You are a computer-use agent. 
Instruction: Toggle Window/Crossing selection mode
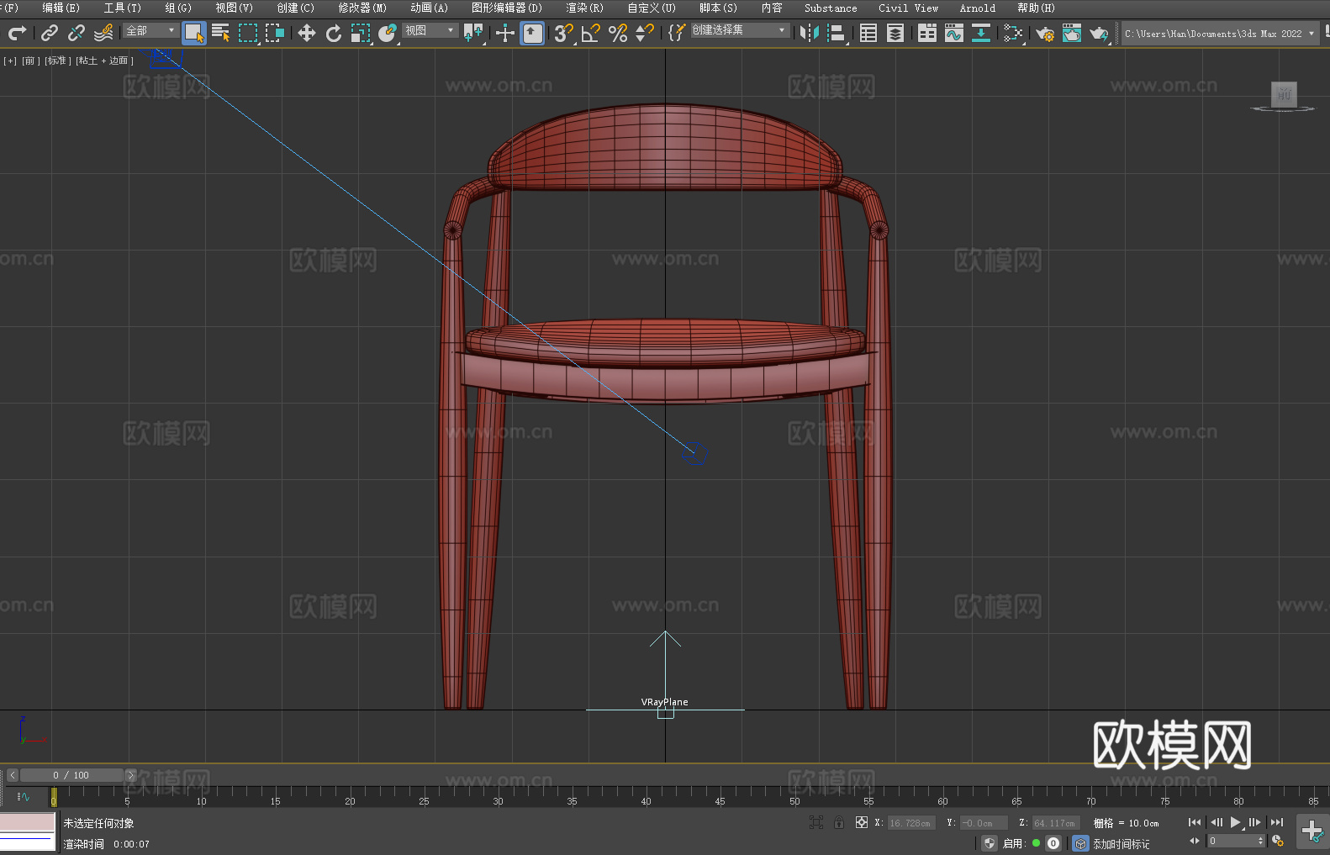(x=275, y=33)
